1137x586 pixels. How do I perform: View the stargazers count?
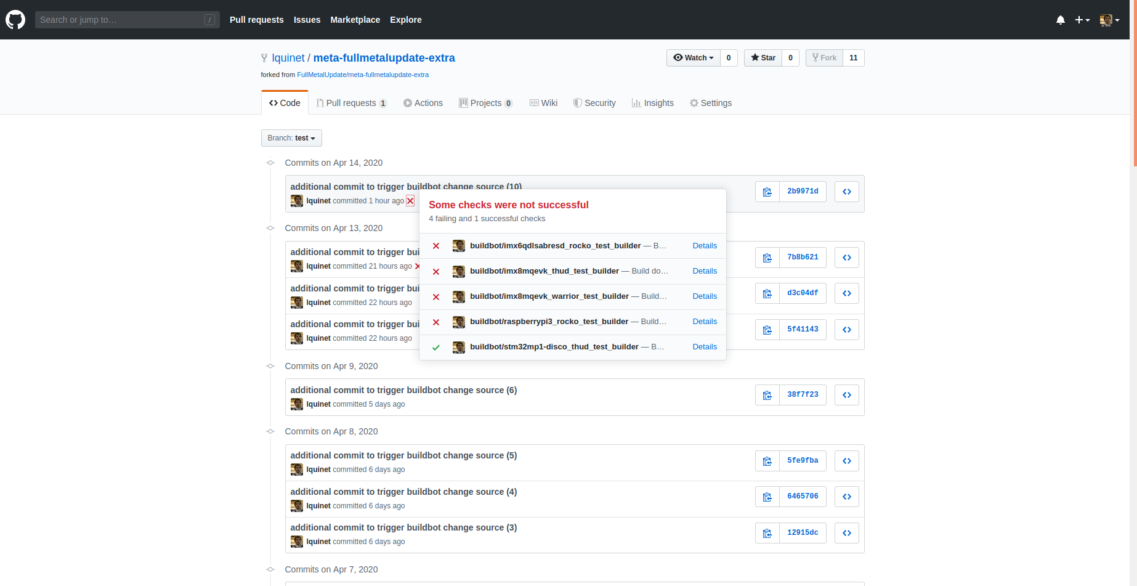tap(791, 58)
